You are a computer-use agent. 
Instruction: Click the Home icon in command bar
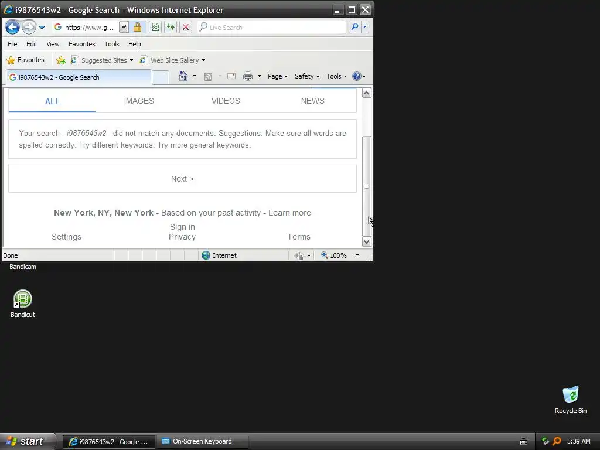pos(183,76)
